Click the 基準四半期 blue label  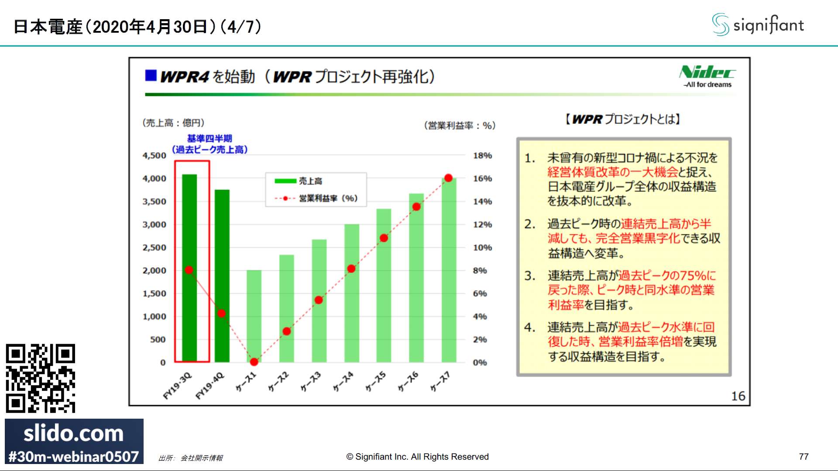point(209,139)
